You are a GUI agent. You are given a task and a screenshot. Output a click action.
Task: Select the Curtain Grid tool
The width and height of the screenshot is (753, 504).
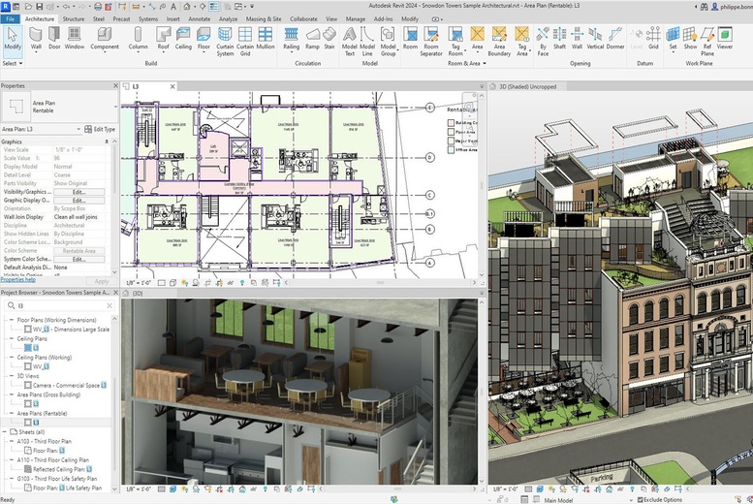(245, 42)
